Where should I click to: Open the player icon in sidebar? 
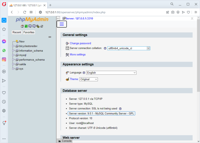click(4, 72)
